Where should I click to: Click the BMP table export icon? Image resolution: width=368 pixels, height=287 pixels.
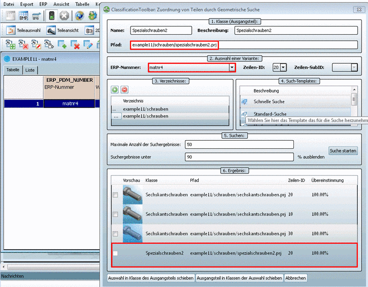23,16
